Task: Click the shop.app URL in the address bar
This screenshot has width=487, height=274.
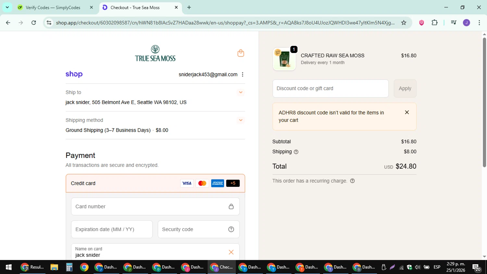Action: point(225,22)
